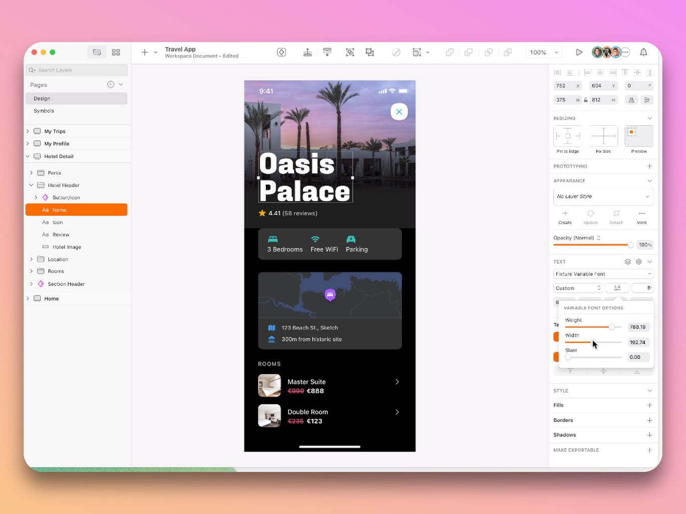Select the layer list view icon
686x514 pixels.
(97, 52)
